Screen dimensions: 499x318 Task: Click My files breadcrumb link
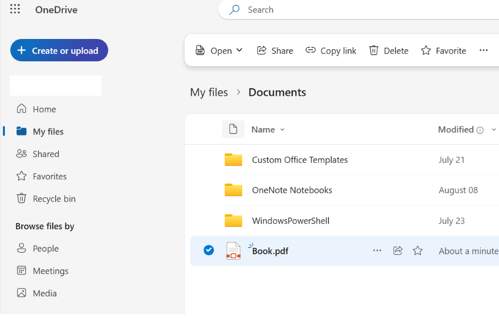click(x=209, y=92)
